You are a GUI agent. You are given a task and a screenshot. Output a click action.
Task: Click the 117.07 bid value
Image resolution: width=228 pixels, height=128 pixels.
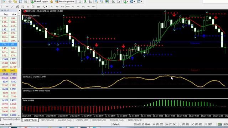(5, 67)
